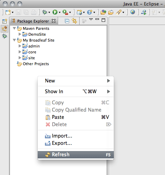Expand the DemoSite project
Viewport: 165px width, 175px height.
coord(20,34)
